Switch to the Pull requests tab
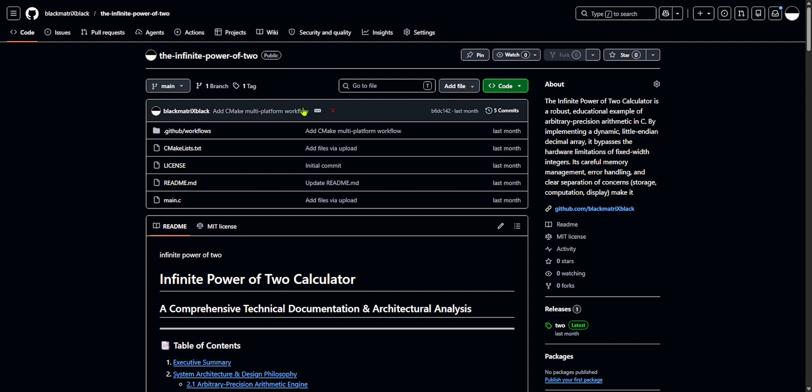Screen dimensions: 812x392 [103, 32]
